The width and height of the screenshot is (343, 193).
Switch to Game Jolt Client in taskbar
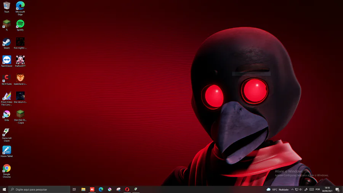pos(136,189)
